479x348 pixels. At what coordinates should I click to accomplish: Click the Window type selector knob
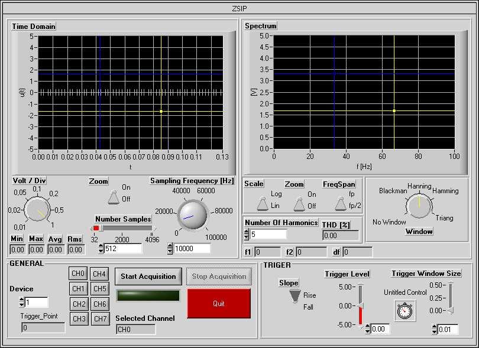419,206
